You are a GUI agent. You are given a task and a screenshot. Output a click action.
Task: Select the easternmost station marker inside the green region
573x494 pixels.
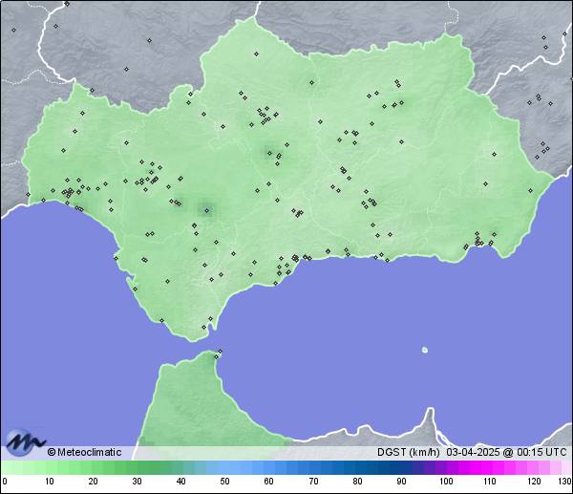530,190
